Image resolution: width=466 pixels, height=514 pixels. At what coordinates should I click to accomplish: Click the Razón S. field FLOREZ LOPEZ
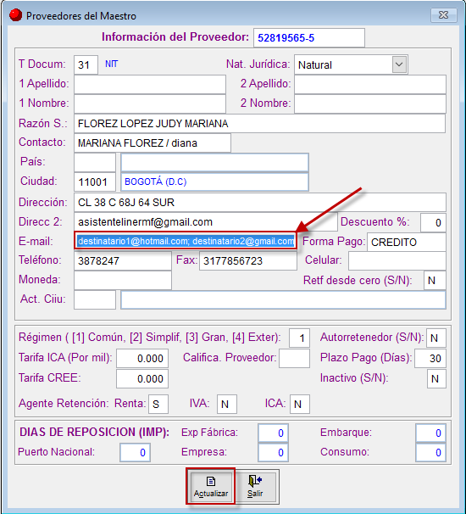259,124
